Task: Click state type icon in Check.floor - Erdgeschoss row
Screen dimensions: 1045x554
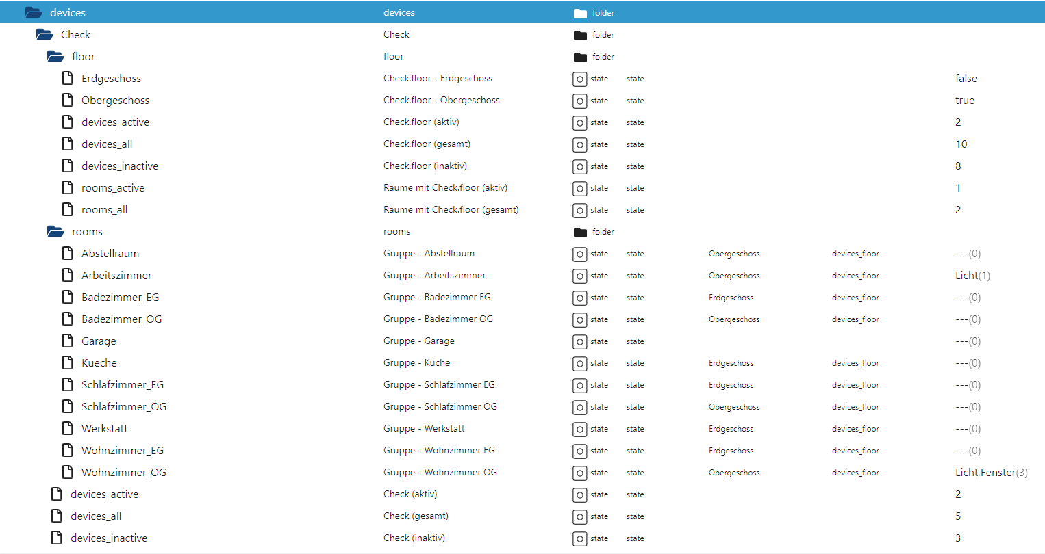Action: 580,79
